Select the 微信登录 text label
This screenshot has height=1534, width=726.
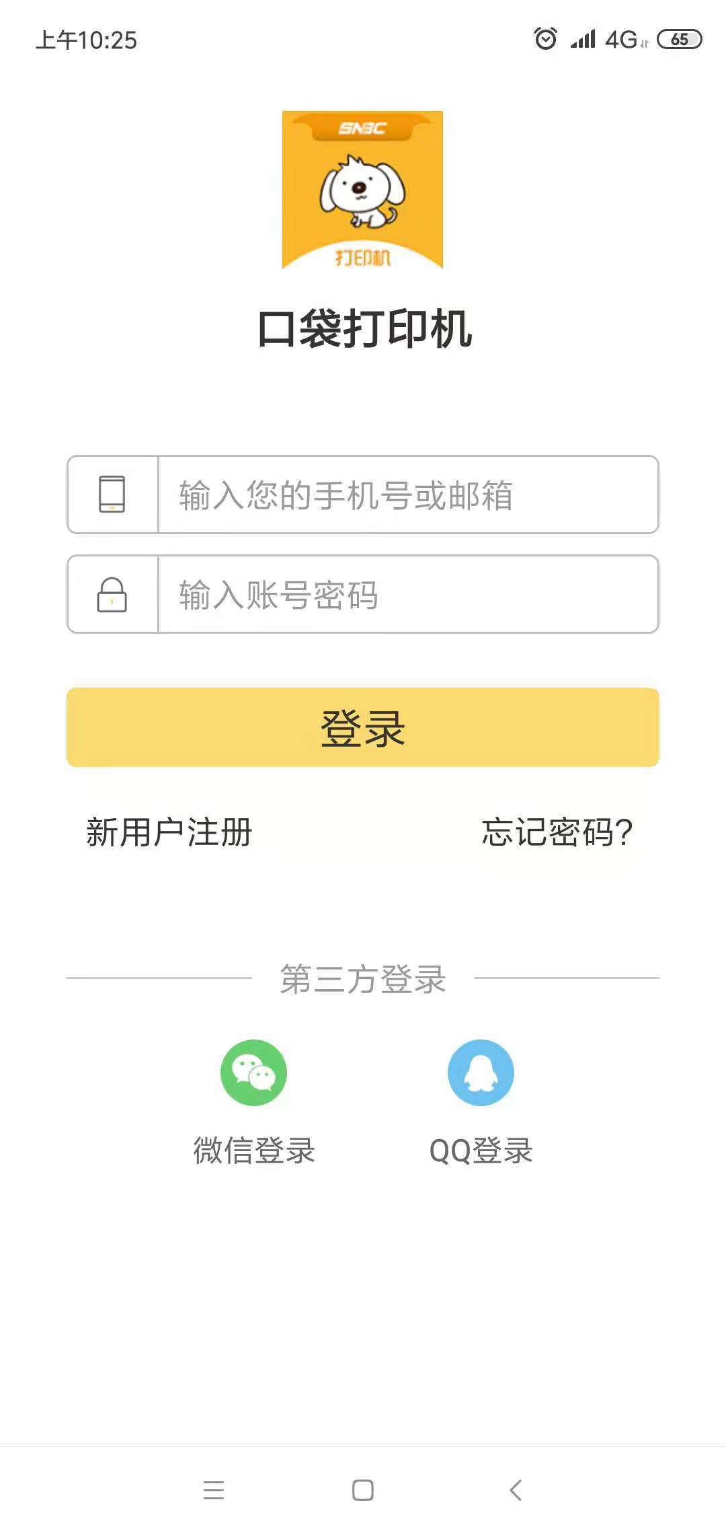(x=254, y=1150)
